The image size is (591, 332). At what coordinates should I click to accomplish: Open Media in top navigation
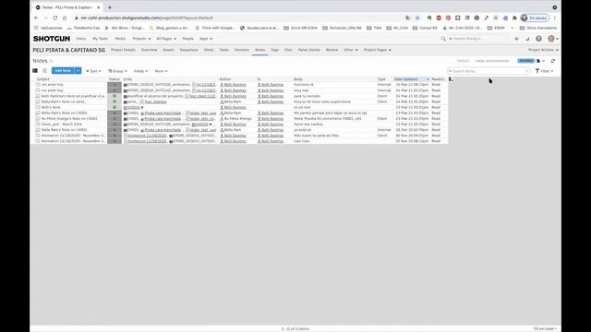tap(120, 39)
